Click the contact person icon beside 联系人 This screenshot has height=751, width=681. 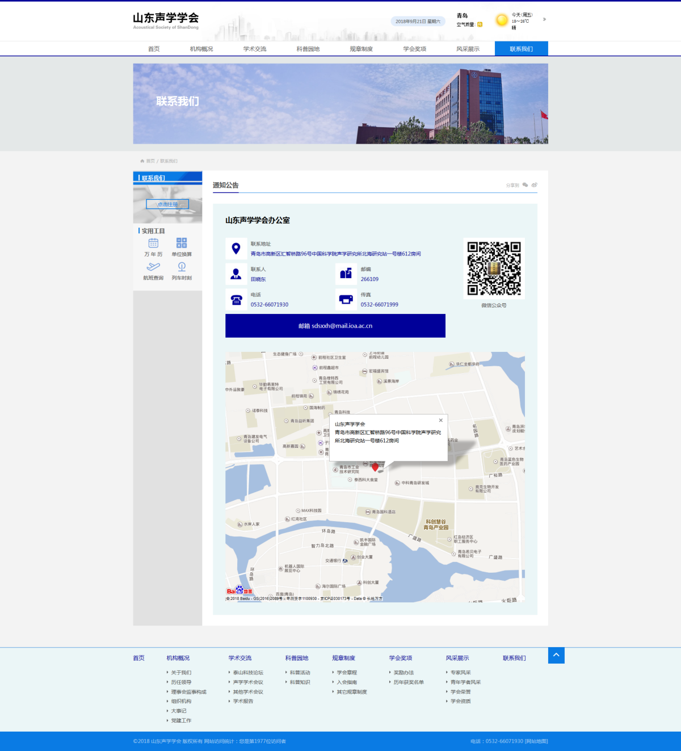(x=236, y=274)
